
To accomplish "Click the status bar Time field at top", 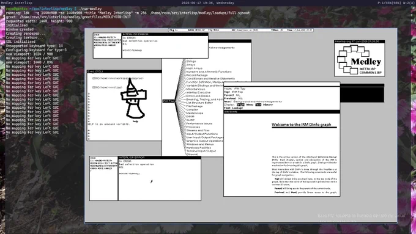I will [300, 30].
